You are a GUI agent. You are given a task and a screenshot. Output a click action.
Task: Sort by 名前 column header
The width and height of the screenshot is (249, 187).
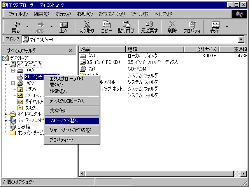[x=102, y=49]
